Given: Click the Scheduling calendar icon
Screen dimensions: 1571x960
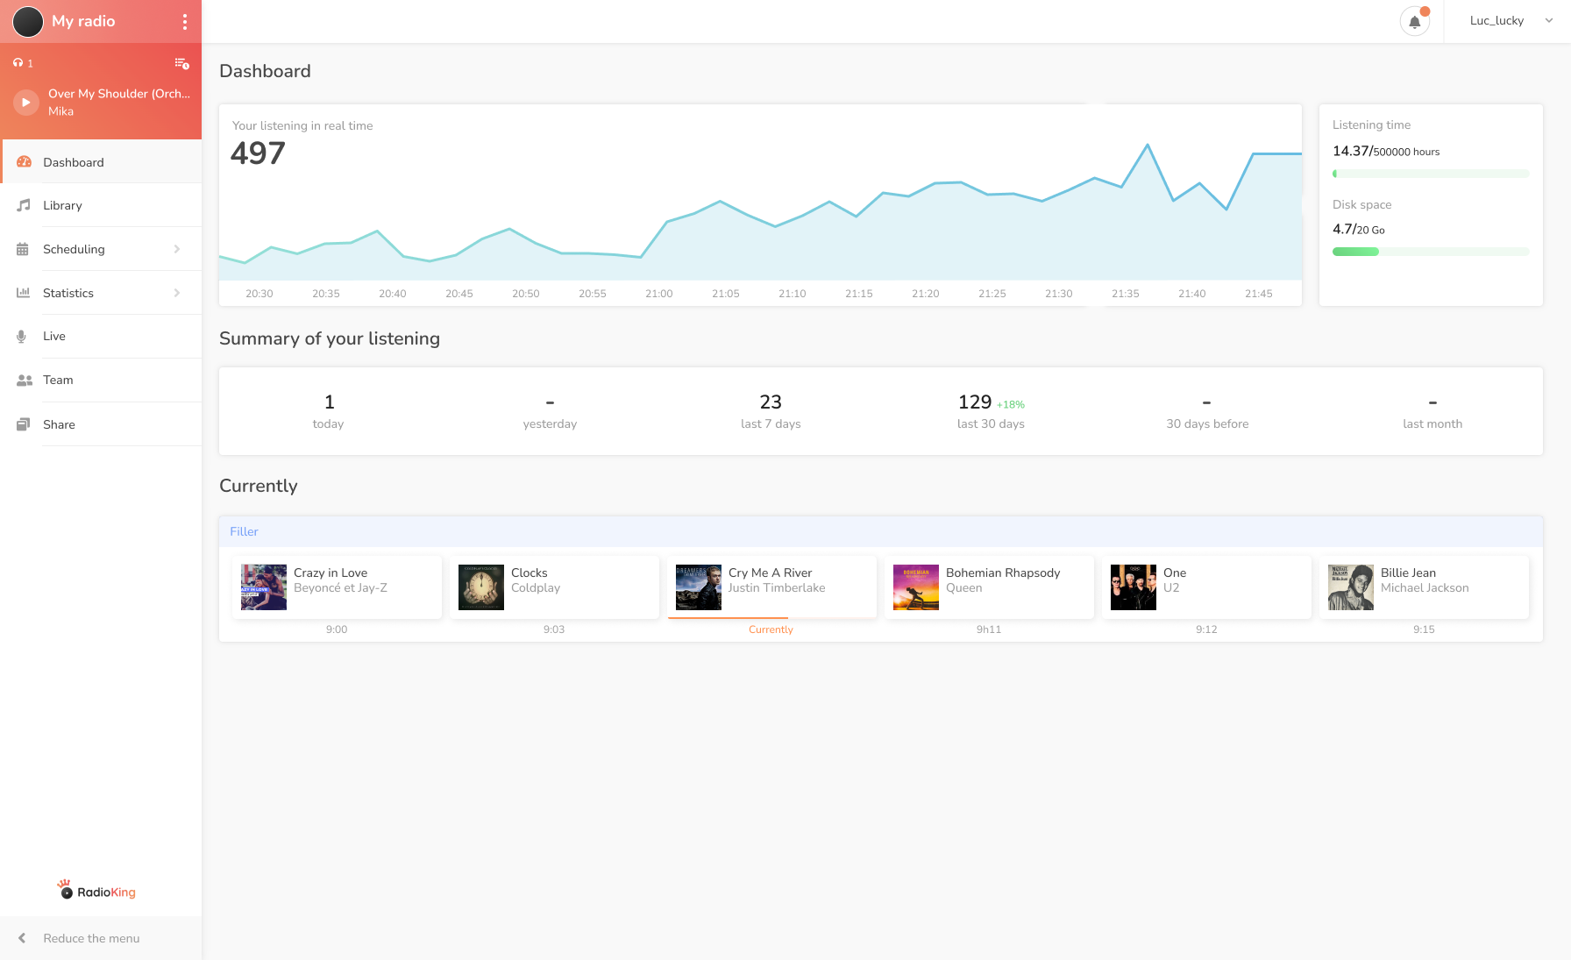Looking at the screenshot, I should point(23,249).
